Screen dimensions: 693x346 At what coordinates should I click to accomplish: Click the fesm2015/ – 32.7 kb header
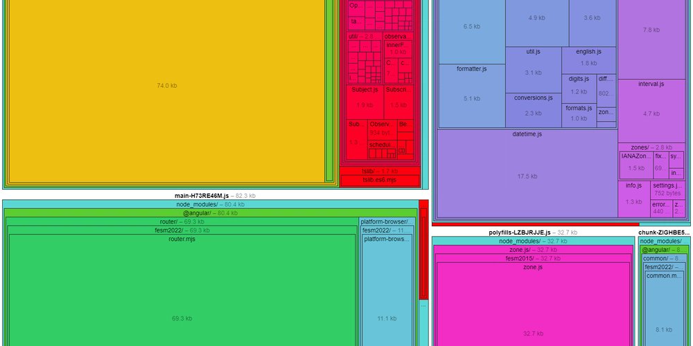533,258
